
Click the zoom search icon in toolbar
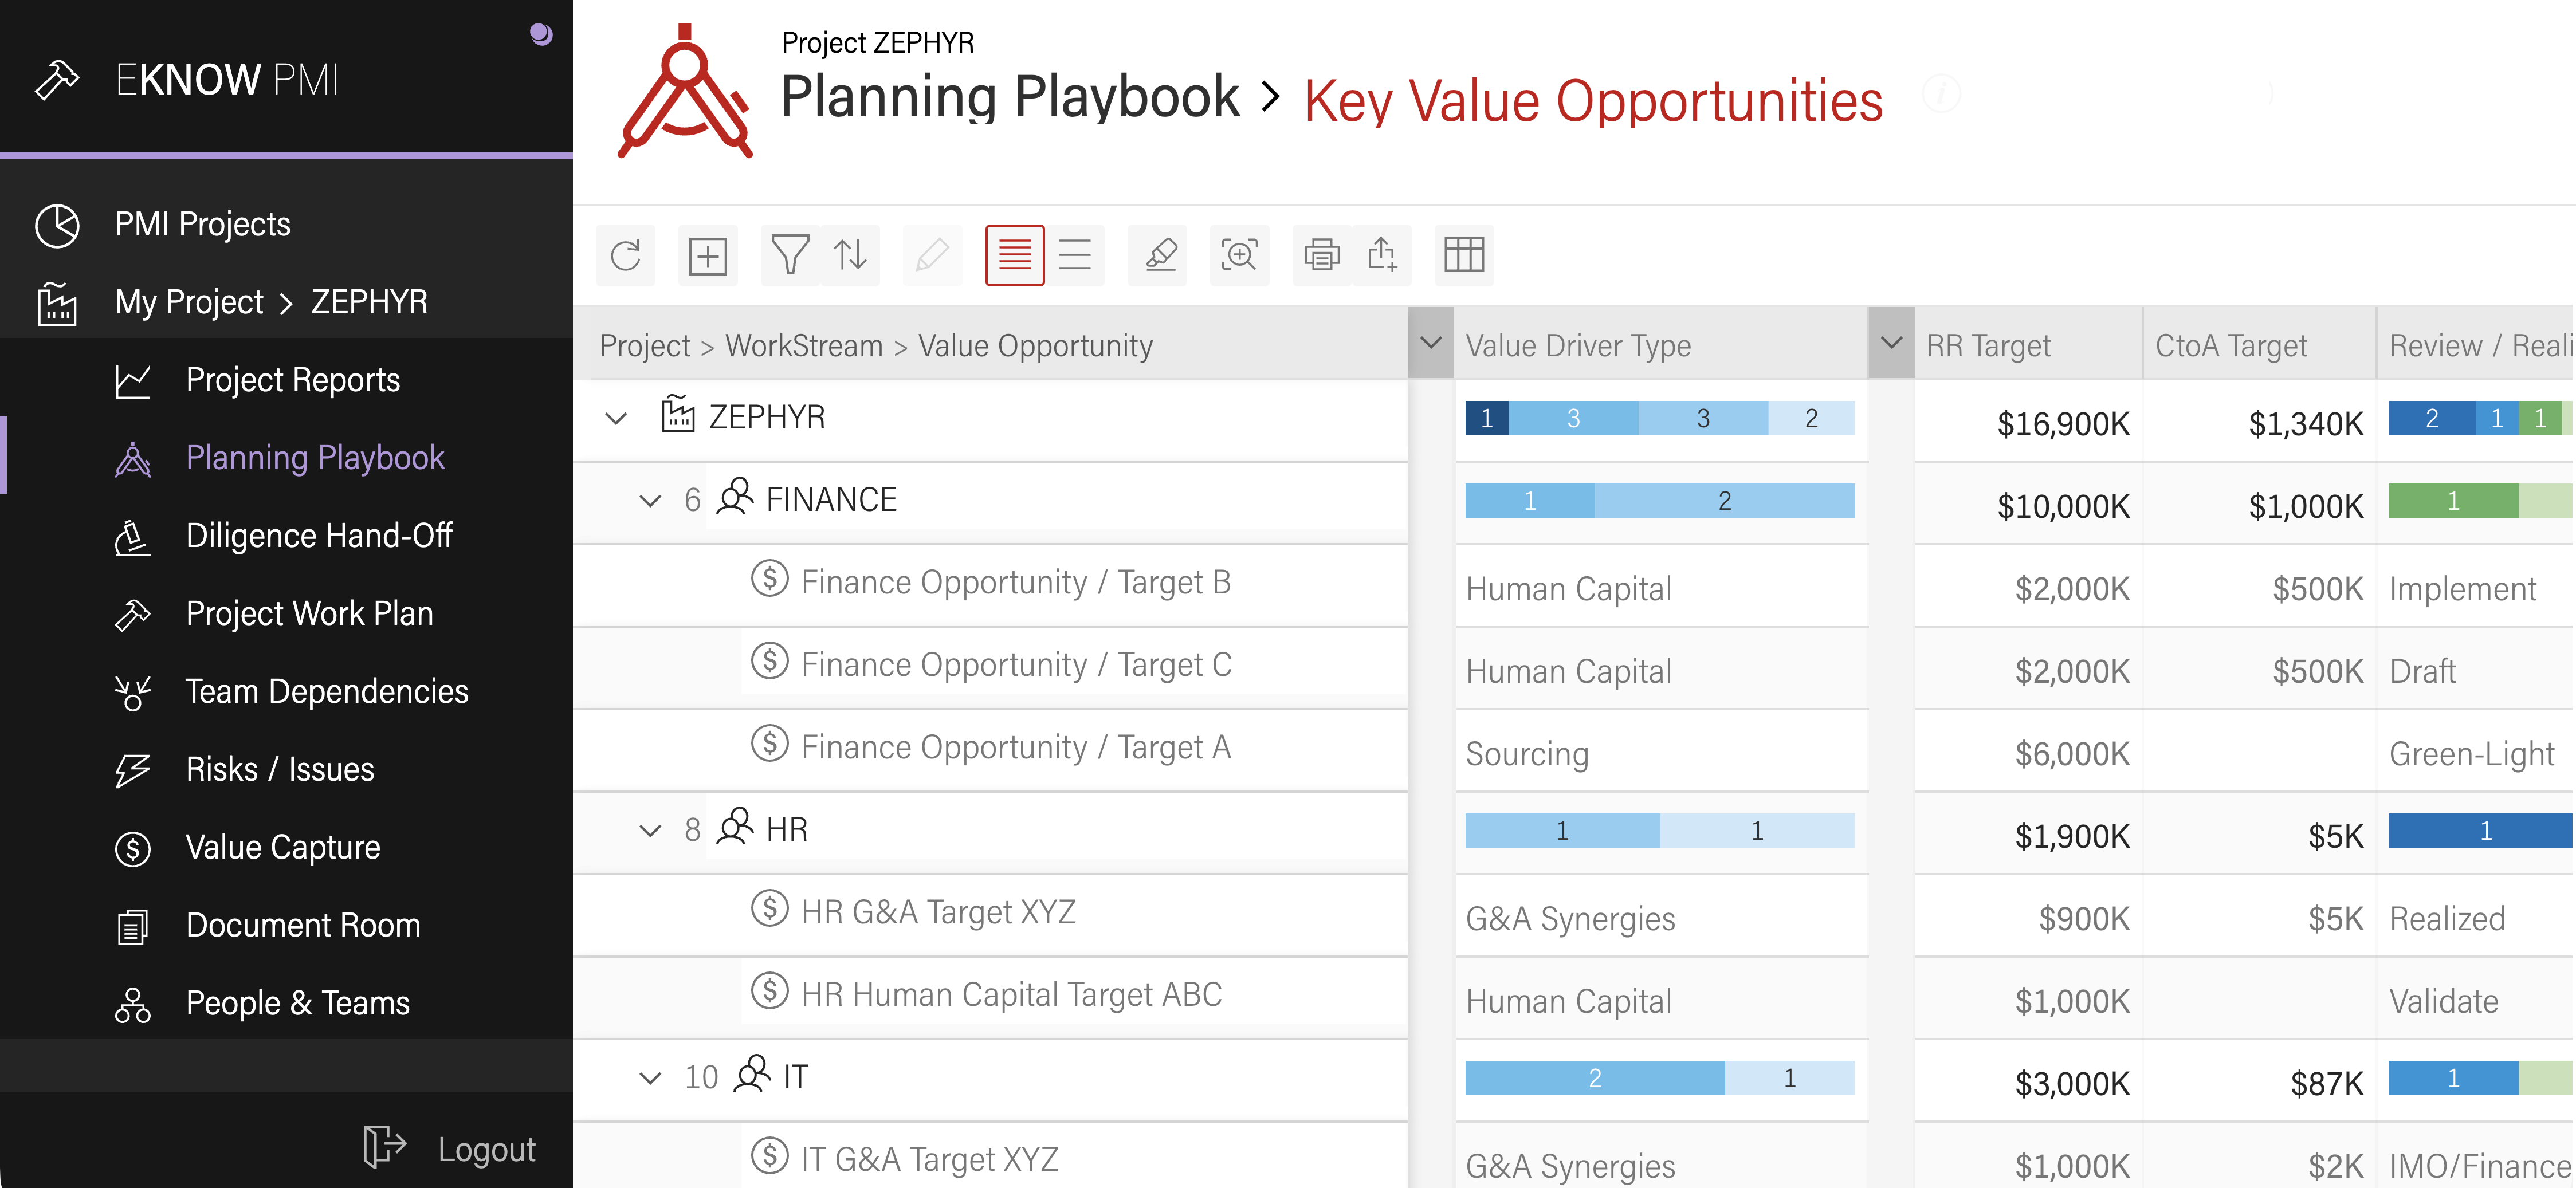coord(1239,255)
